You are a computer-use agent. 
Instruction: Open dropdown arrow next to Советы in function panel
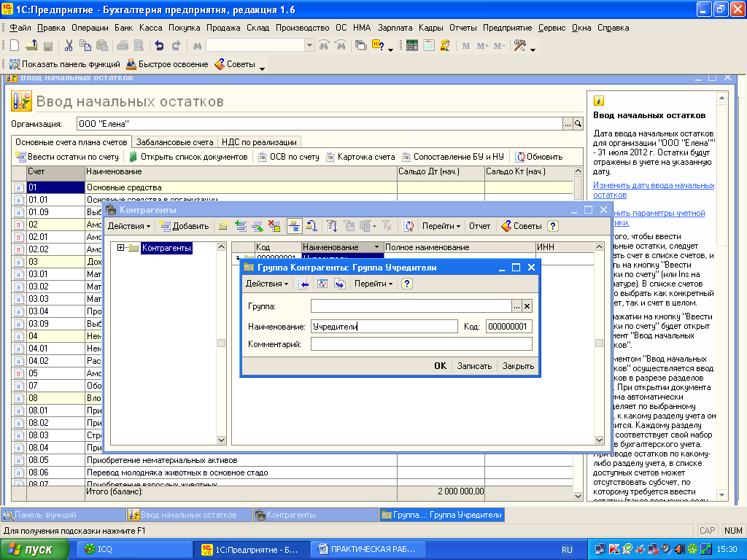click(262, 69)
